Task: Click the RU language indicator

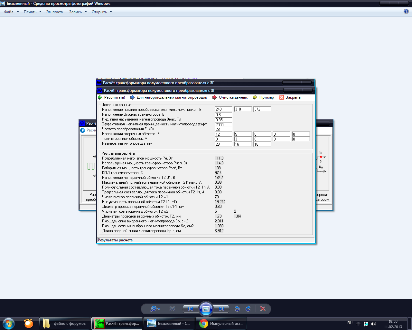Action: tap(350, 323)
